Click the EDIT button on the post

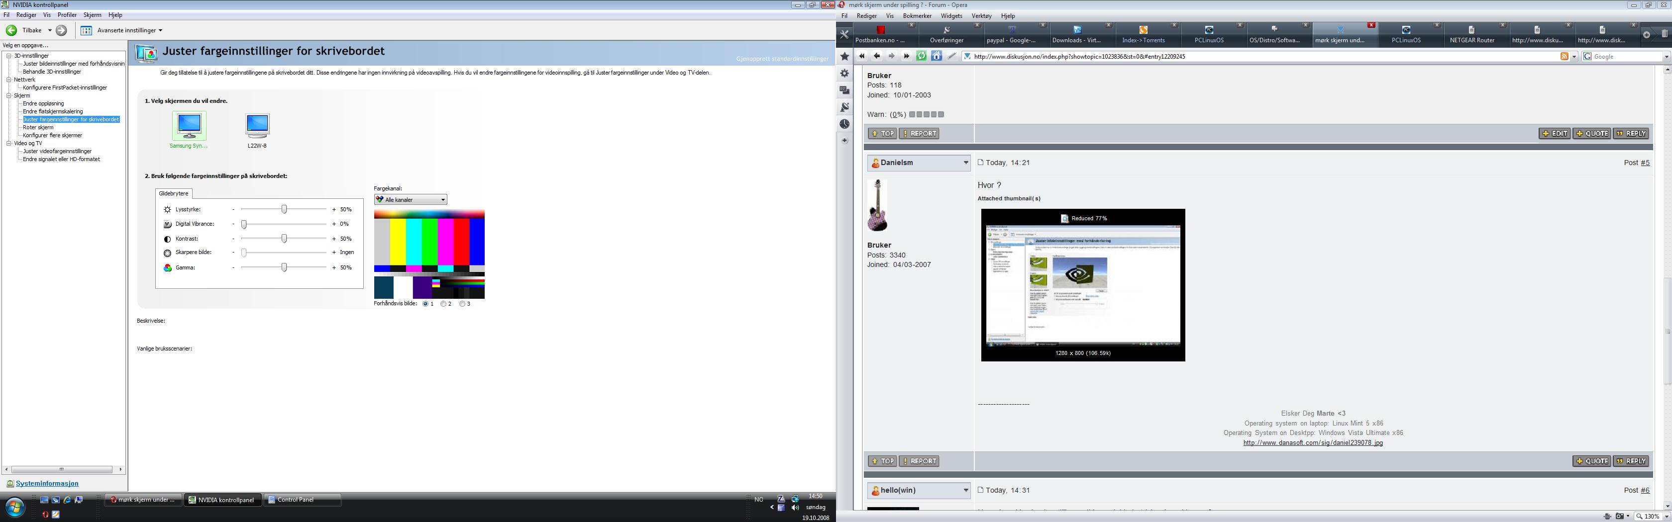1555,134
